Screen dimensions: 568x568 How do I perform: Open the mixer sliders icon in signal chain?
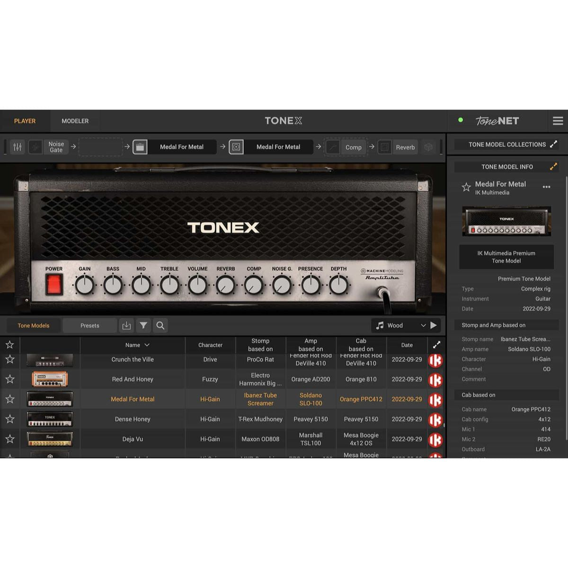click(x=17, y=147)
